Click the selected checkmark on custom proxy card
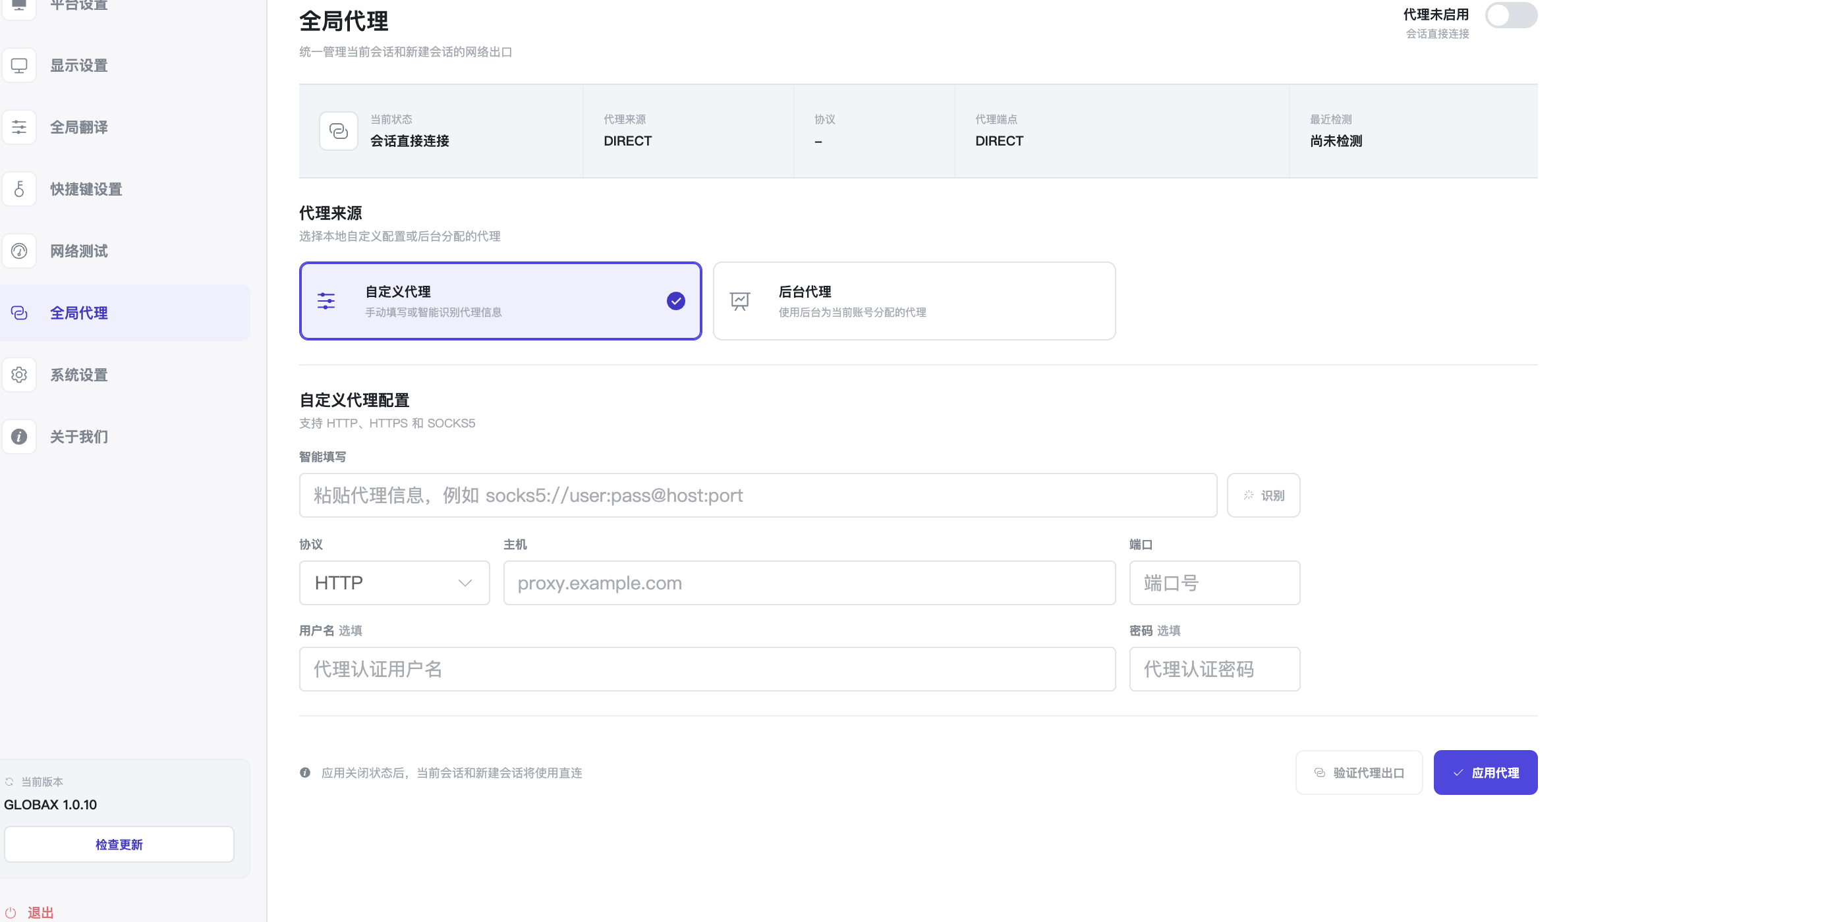 (675, 301)
